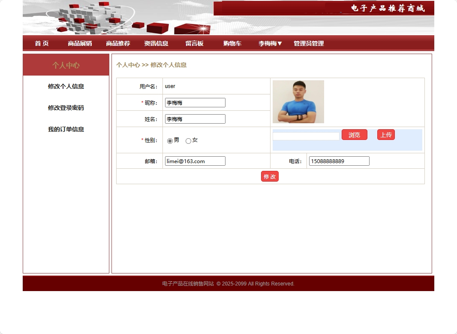Visit the 资讯信息 news section
Screen dimensions: 457x334
pos(157,43)
